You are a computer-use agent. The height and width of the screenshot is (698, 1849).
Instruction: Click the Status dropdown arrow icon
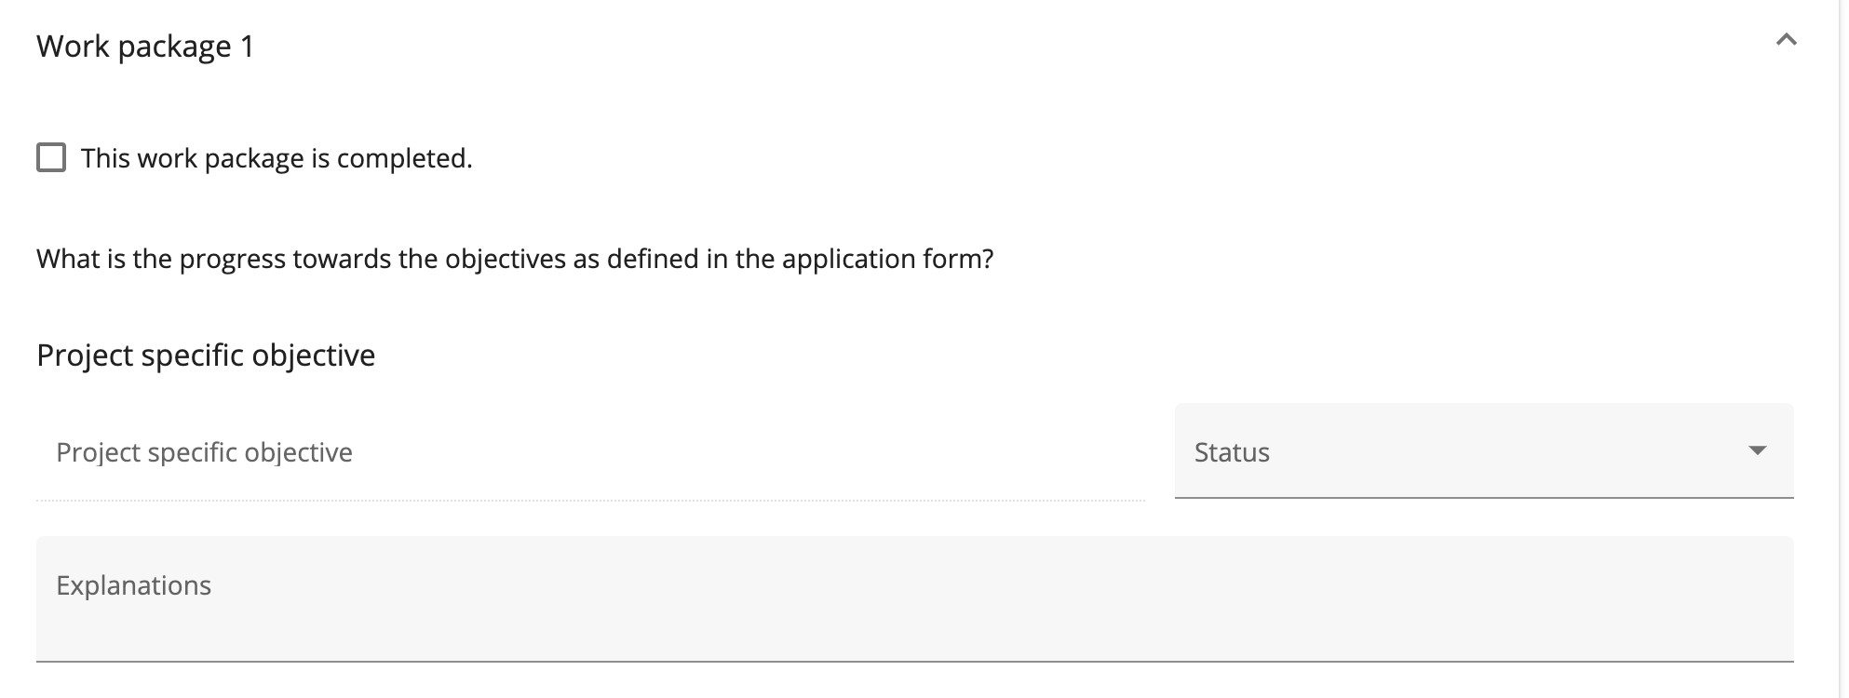coord(1757,451)
